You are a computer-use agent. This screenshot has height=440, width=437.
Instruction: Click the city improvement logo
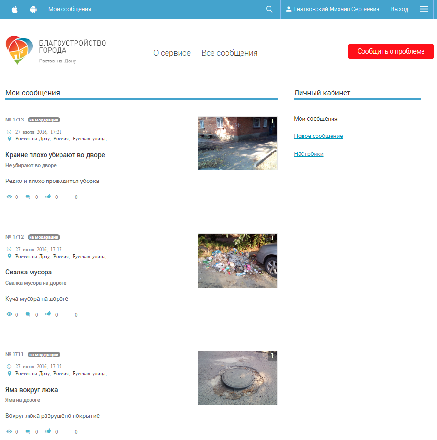coord(19,50)
